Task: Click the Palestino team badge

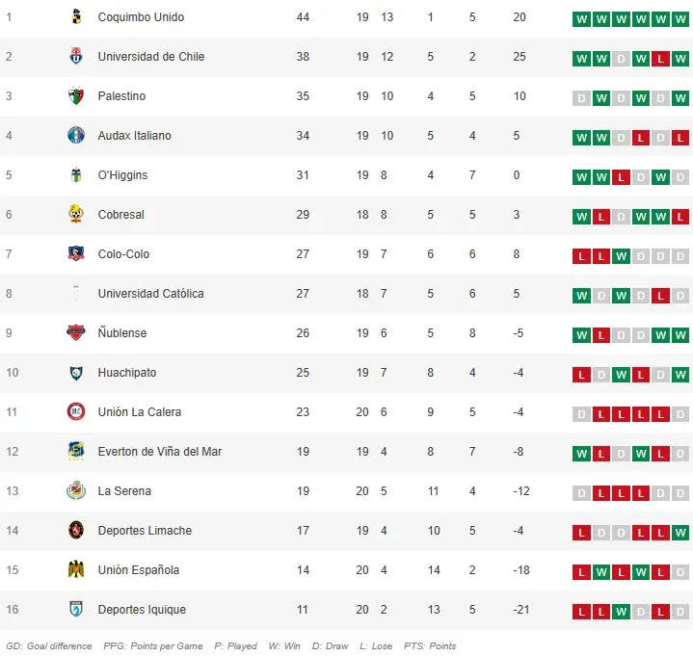Action: coord(76,96)
